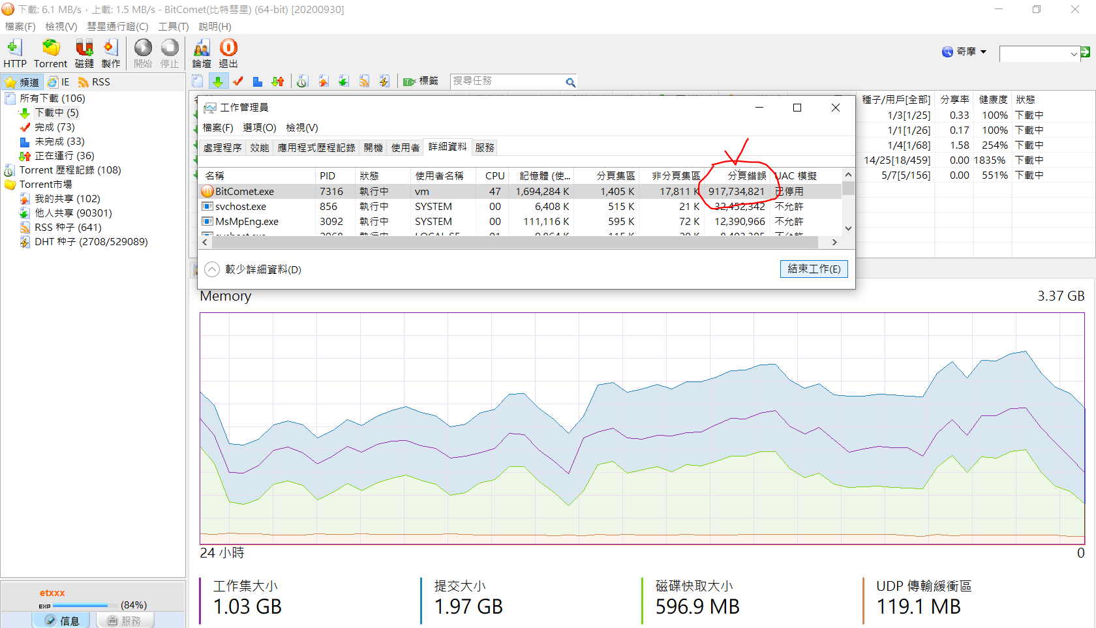This screenshot has height=628, width=1096.
Task: Click the green go arrow beside search box
Action: point(1085,52)
